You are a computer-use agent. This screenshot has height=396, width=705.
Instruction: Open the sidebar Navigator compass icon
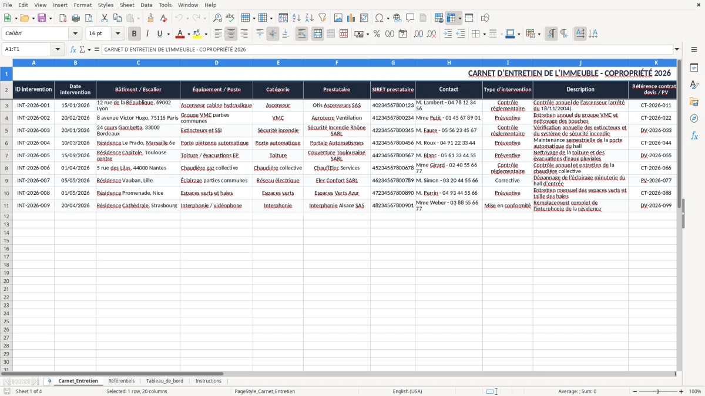(x=694, y=119)
